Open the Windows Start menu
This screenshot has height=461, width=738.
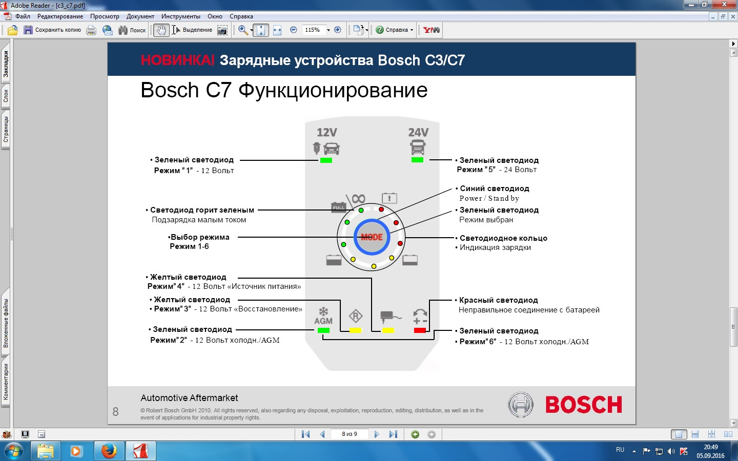14,451
